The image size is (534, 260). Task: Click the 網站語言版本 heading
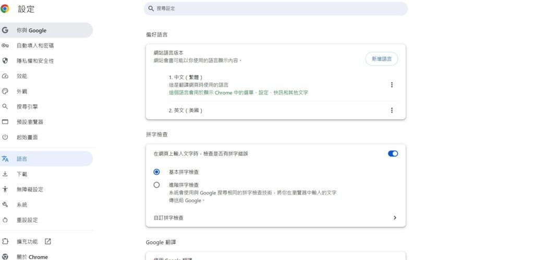click(168, 53)
